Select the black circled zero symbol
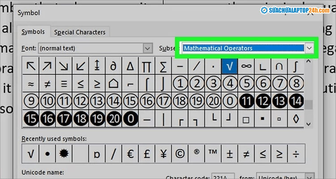The height and width of the screenshot is (179, 336). point(130,119)
